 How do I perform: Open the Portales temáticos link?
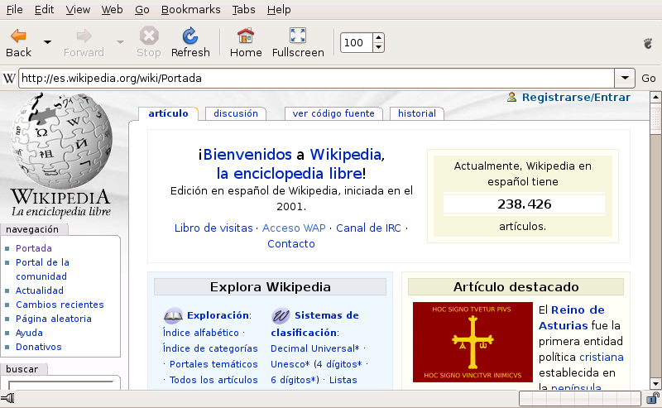tap(213, 364)
